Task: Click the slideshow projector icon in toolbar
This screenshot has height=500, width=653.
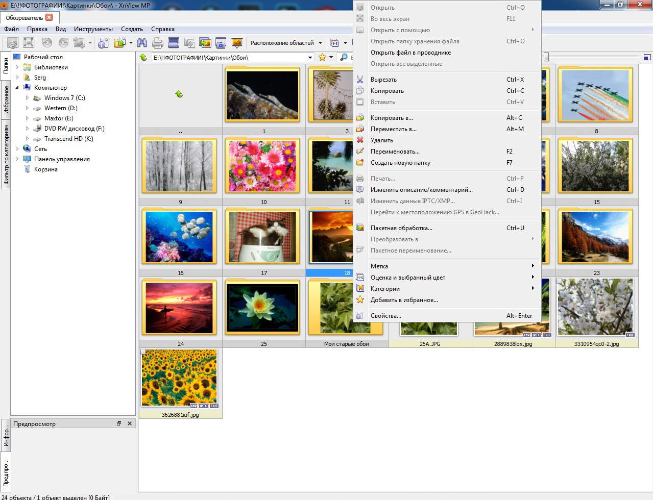Action: point(236,43)
